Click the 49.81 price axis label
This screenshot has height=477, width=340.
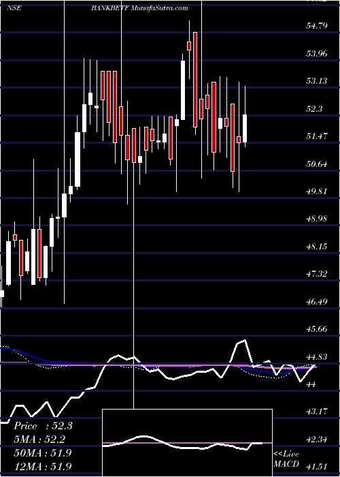pyautogui.click(x=317, y=191)
